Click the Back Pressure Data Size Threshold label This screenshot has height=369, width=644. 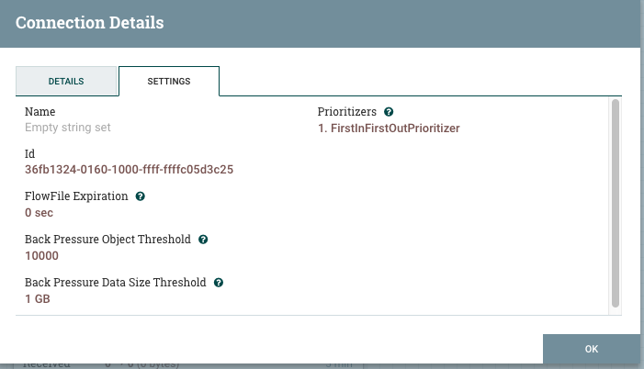click(116, 283)
